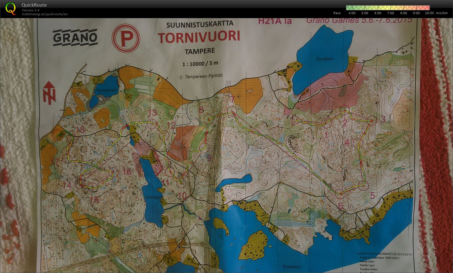Click the red end of pace color scale
Image resolution: width=453 pixels, height=273 pixels.
point(427,8)
